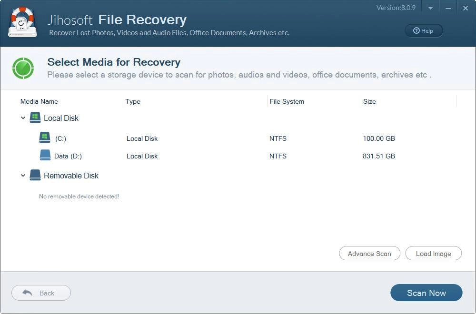Image resolution: width=476 pixels, height=314 pixels.
Task: Click Local Disk type in Data (D:) row
Action: pos(142,156)
